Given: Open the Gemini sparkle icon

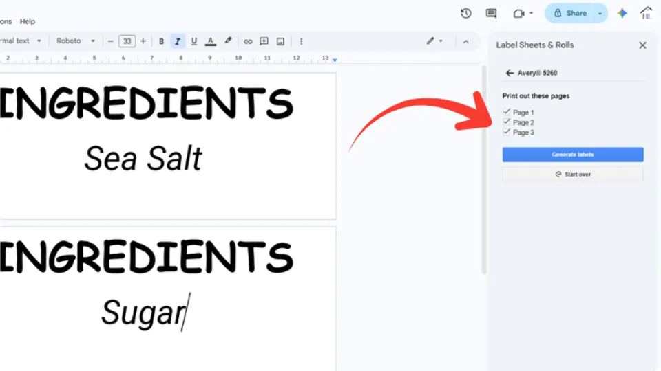Looking at the screenshot, I should [622, 14].
